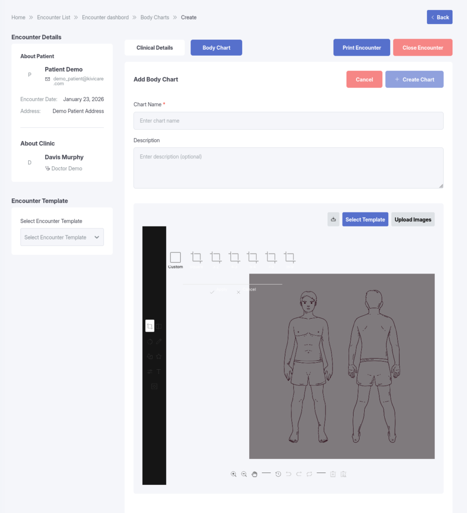This screenshot has width=467, height=513.
Task: Click the Chart Name input field
Action: pos(288,121)
